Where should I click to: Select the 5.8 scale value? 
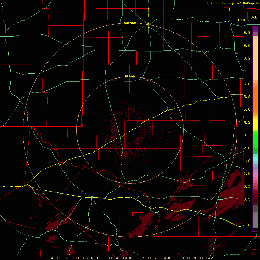(247, 97)
